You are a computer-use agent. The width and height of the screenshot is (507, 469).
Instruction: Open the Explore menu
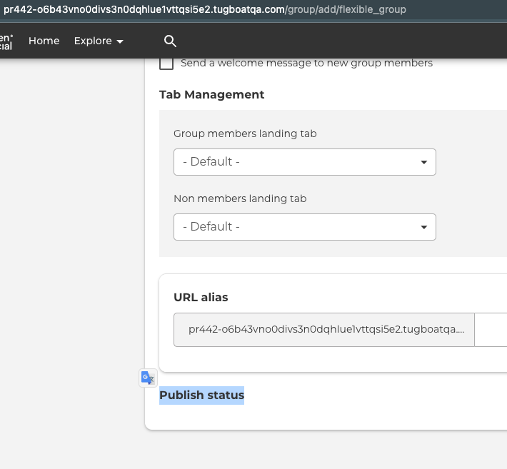(93, 41)
